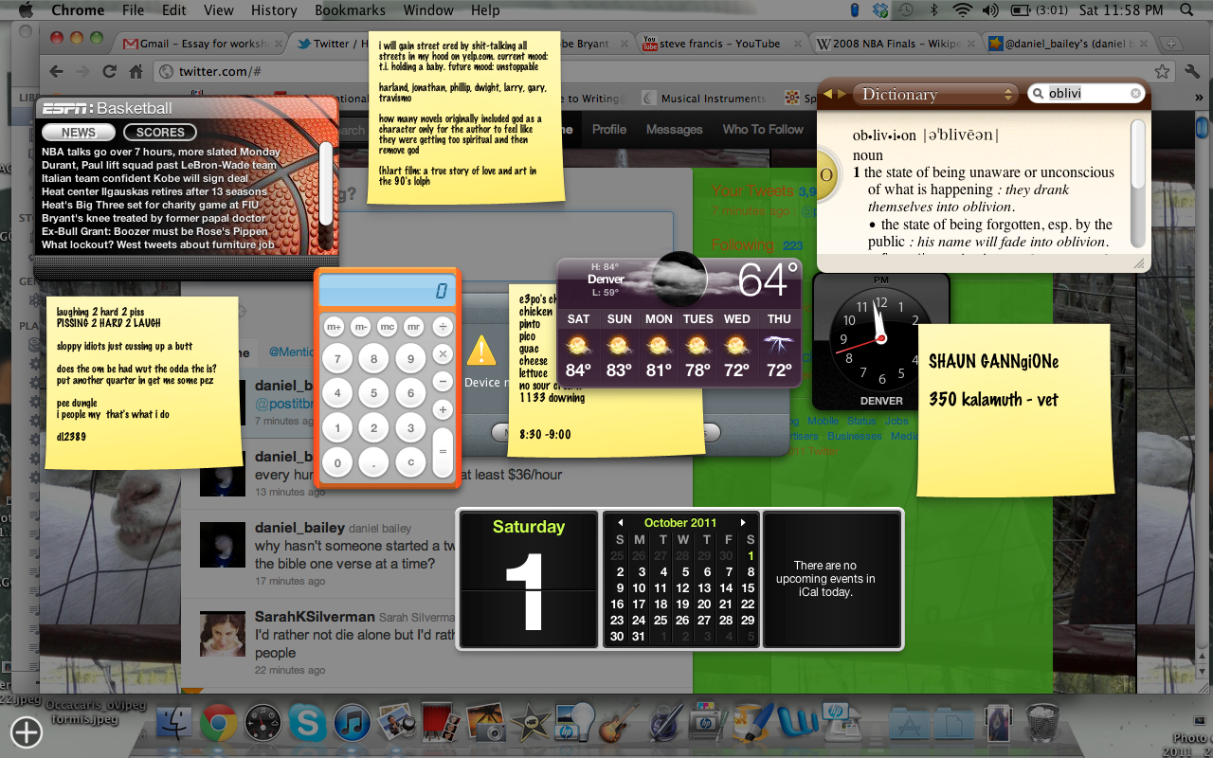Image resolution: width=1213 pixels, height=758 pixels.
Task: Go forward in the Dictionary widget
Action: click(841, 94)
